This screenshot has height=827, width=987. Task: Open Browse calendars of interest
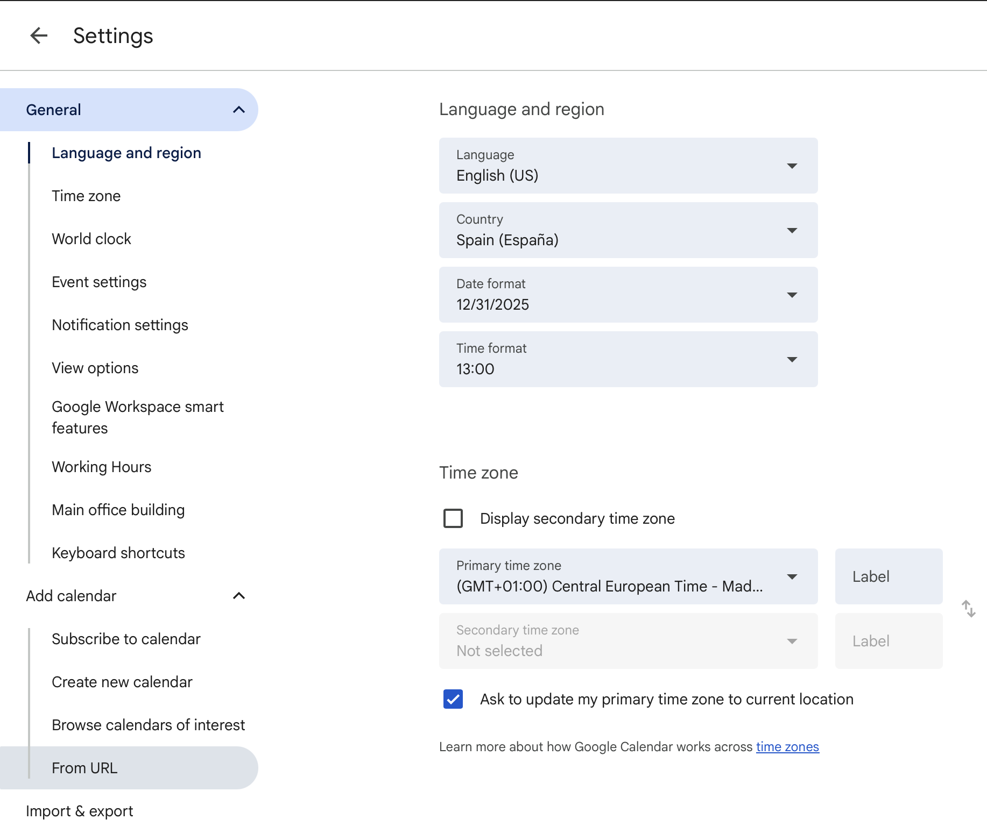[148, 725]
